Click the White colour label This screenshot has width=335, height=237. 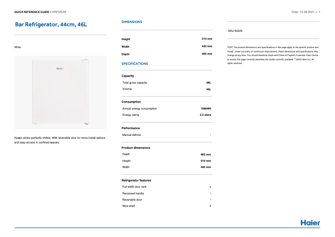[18, 47]
